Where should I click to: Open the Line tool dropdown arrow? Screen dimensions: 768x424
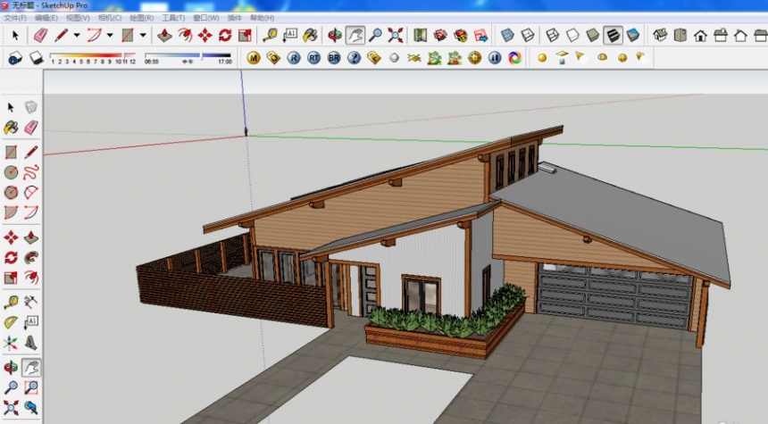tap(77, 35)
